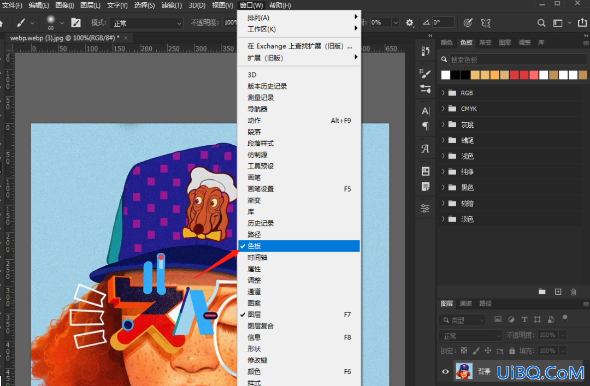Create new swatch group folder icon
Screen dimensions: 590x386
coord(542,292)
